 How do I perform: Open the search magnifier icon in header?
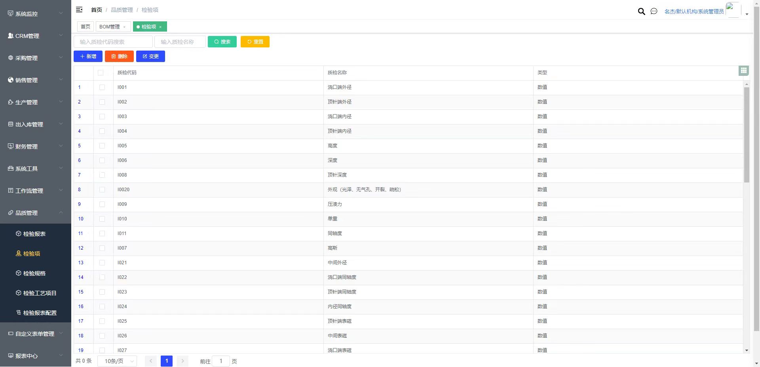(641, 11)
